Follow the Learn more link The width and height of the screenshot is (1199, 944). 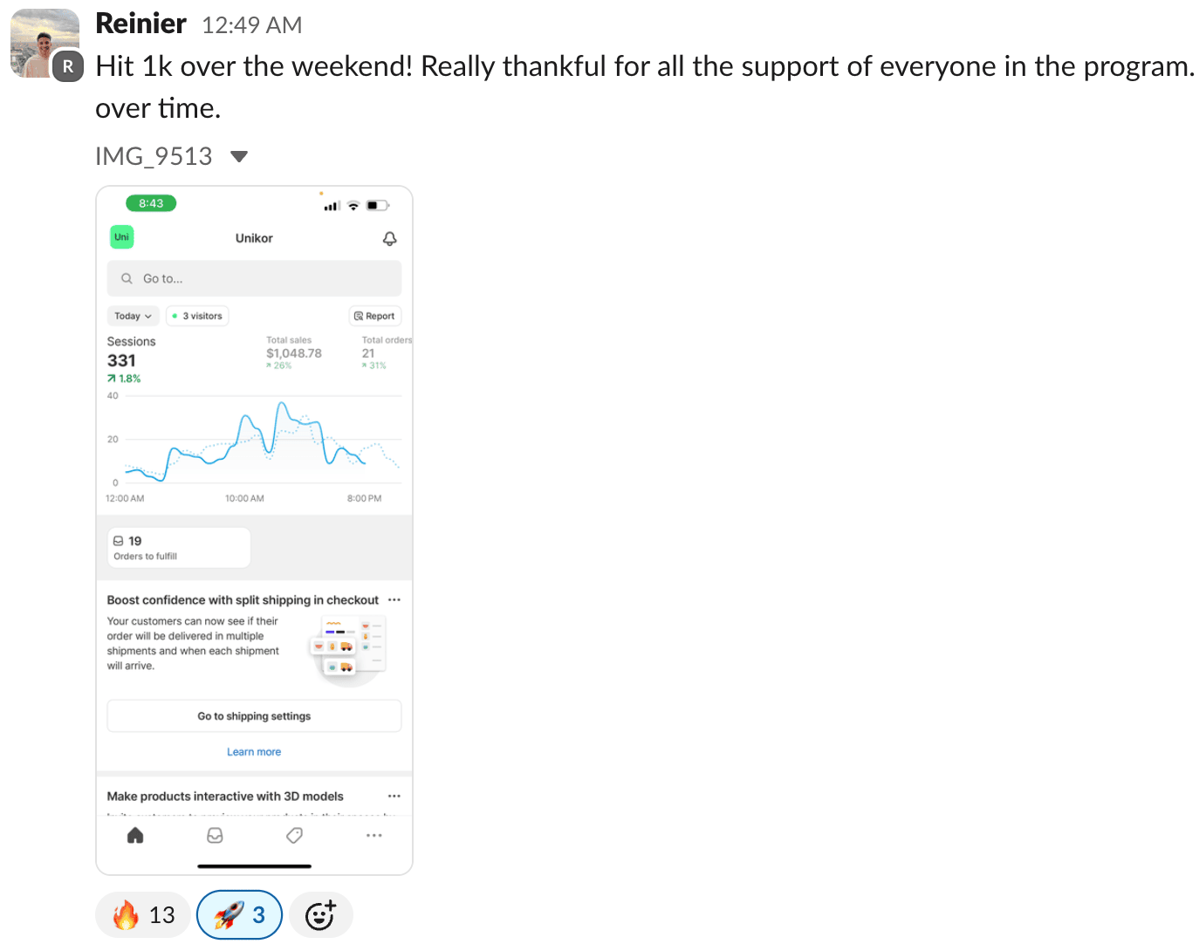point(254,752)
